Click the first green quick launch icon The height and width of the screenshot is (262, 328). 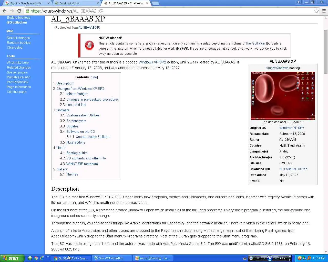tap(30, 258)
